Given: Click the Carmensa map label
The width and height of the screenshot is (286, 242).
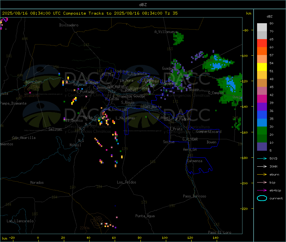Looking at the screenshot, I should [194, 161].
